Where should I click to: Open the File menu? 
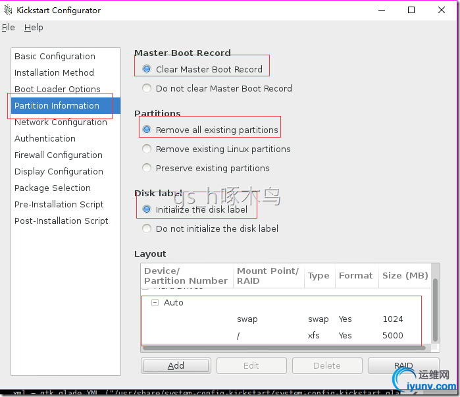pyautogui.click(x=8, y=28)
